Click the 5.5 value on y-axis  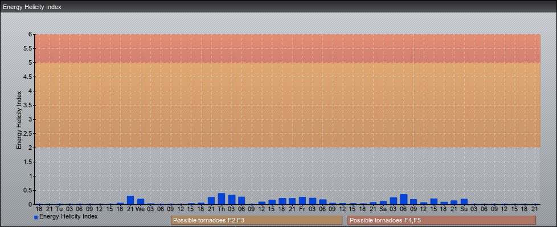point(28,48)
